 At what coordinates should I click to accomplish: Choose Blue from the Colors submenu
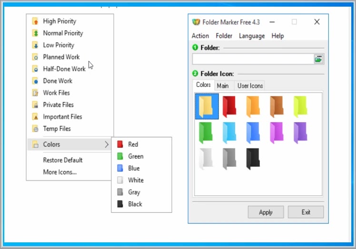141,168
